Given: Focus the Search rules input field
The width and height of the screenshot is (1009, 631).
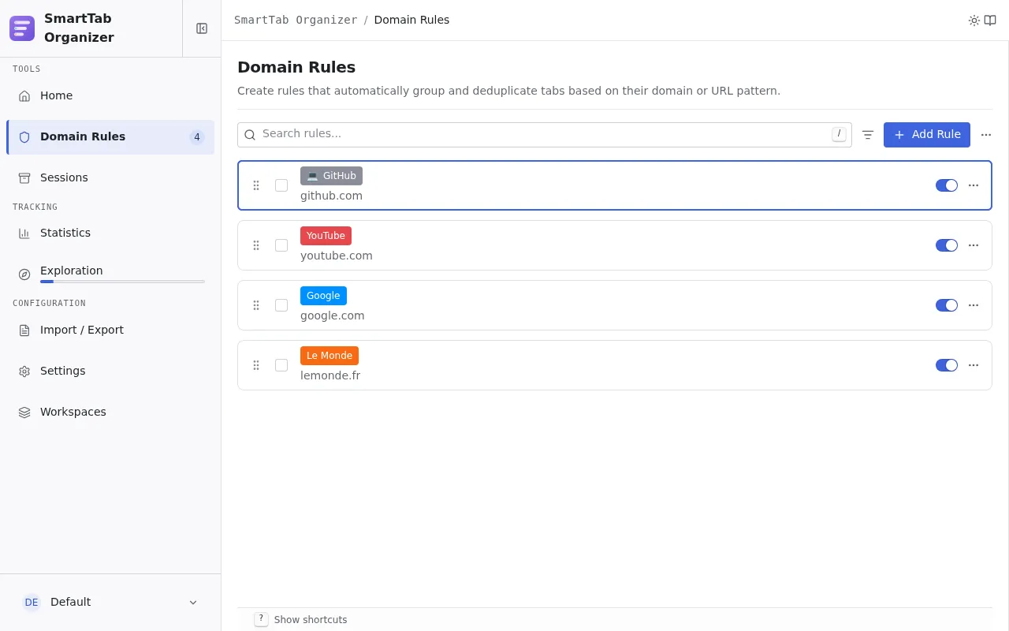Looking at the screenshot, I should pos(545,135).
